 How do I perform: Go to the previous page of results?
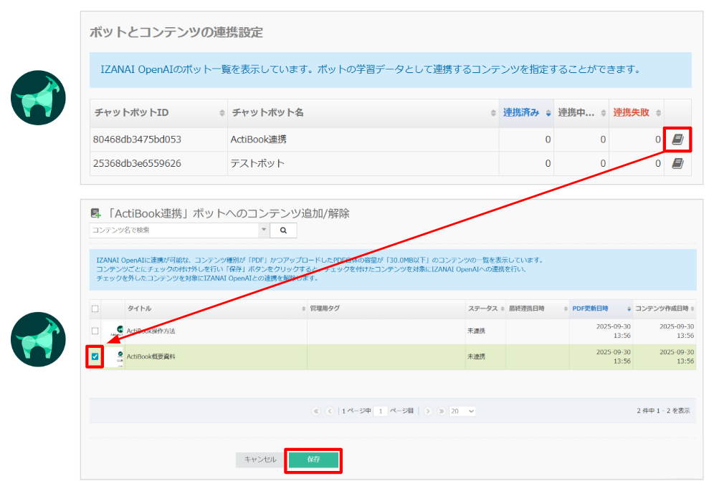330,412
